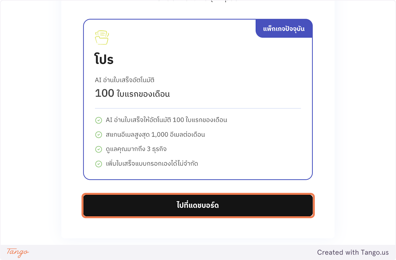Screen dimensions: 396x260
Task: Click the Tango logo in the footer
Action: tap(17, 253)
